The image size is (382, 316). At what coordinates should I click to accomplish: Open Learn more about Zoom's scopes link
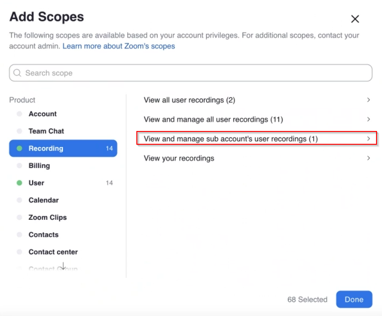(x=118, y=46)
